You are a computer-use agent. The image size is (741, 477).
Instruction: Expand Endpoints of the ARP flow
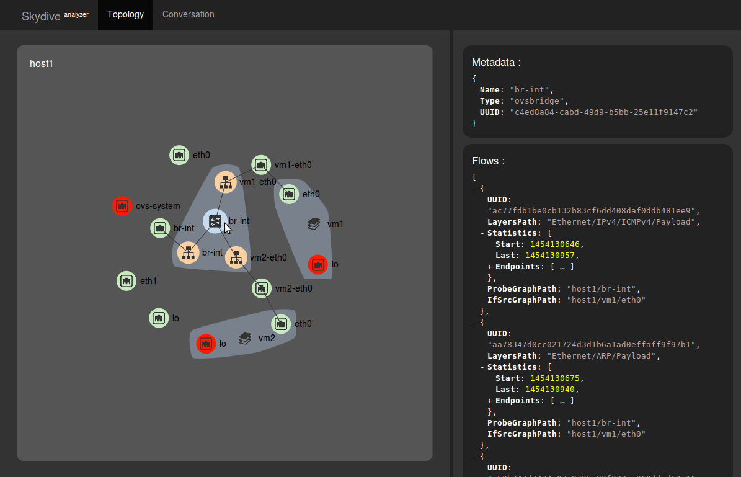tap(490, 401)
